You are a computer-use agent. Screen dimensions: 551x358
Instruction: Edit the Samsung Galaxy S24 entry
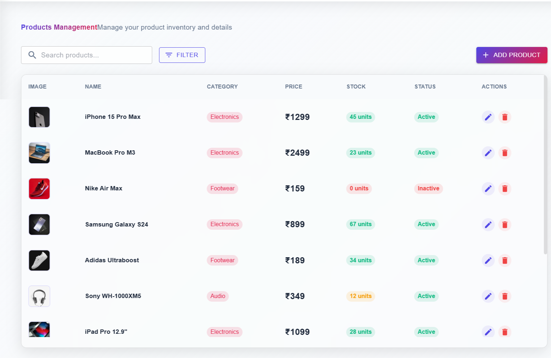pos(488,225)
